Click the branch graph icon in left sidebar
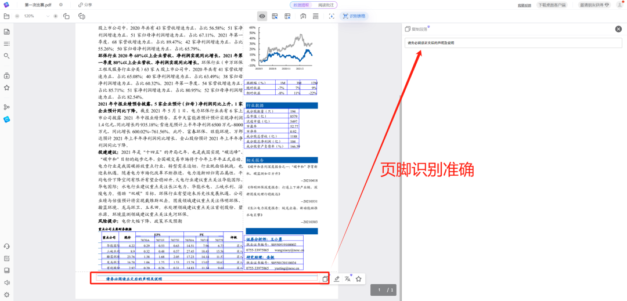Image resolution: width=627 pixels, height=301 pixels. (6, 107)
